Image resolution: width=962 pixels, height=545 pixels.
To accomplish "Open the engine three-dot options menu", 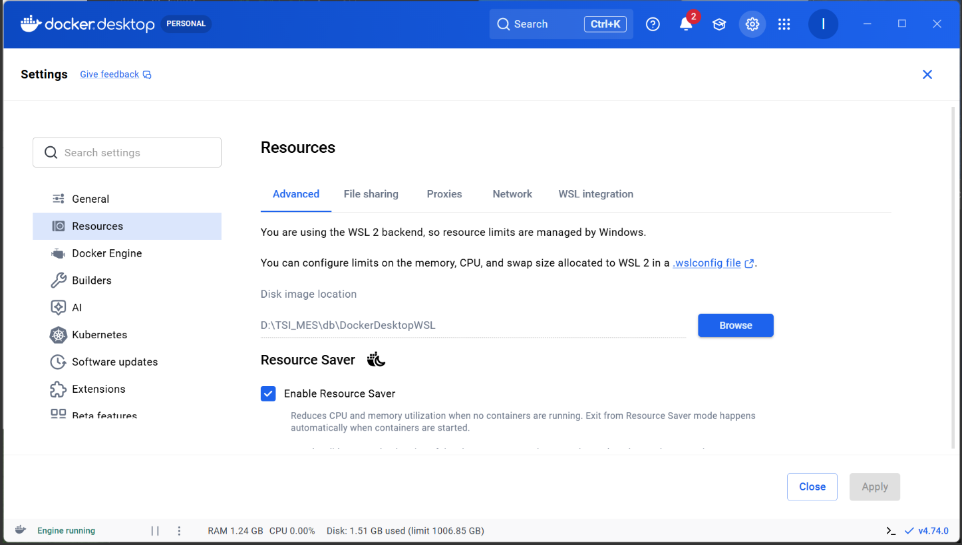I will (179, 531).
